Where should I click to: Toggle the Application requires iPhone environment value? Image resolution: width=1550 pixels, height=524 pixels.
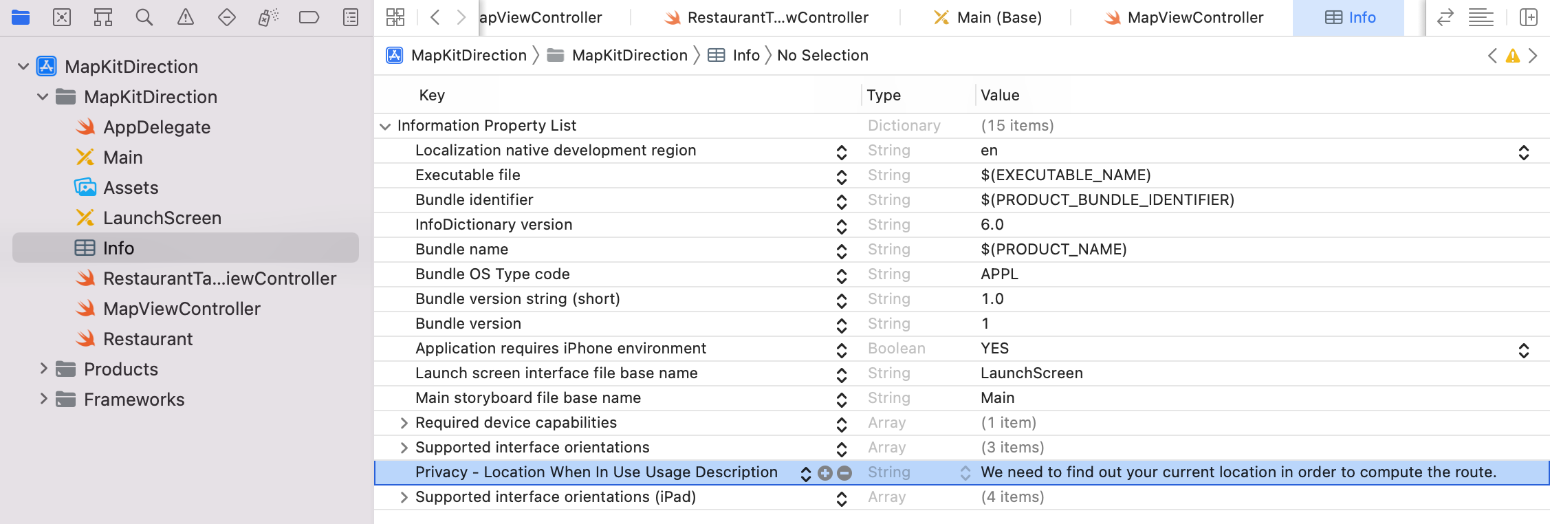tap(1523, 350)
